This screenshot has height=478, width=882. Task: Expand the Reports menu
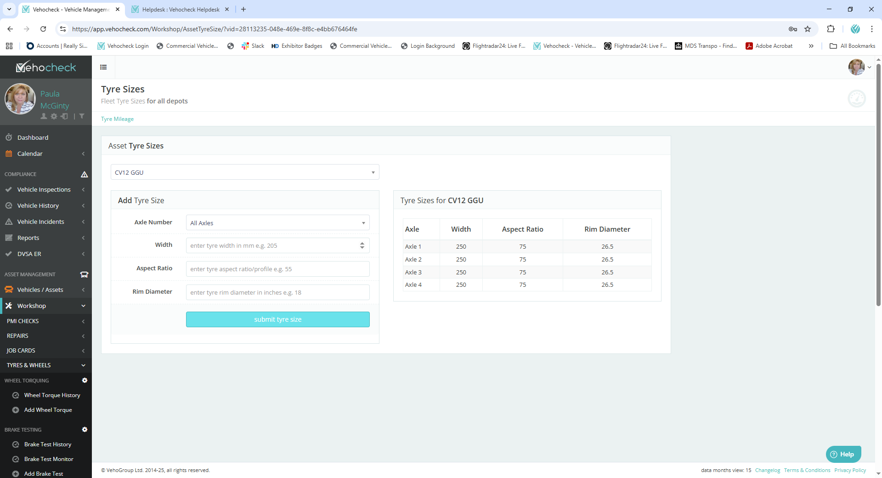point(46,238)
